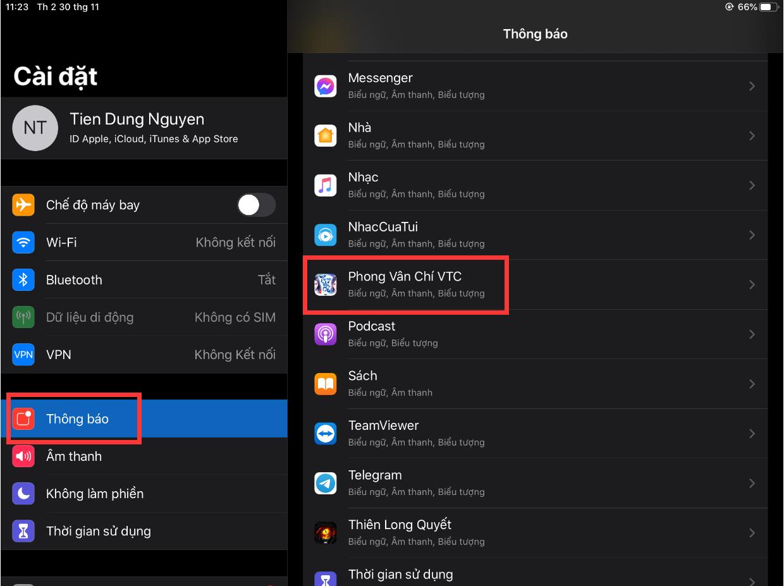Tap the Sách app name
The image size is (784, 586).
(x=362, y=375)
